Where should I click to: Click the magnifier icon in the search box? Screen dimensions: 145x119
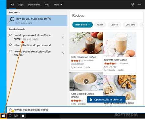(x=10, y=110)
